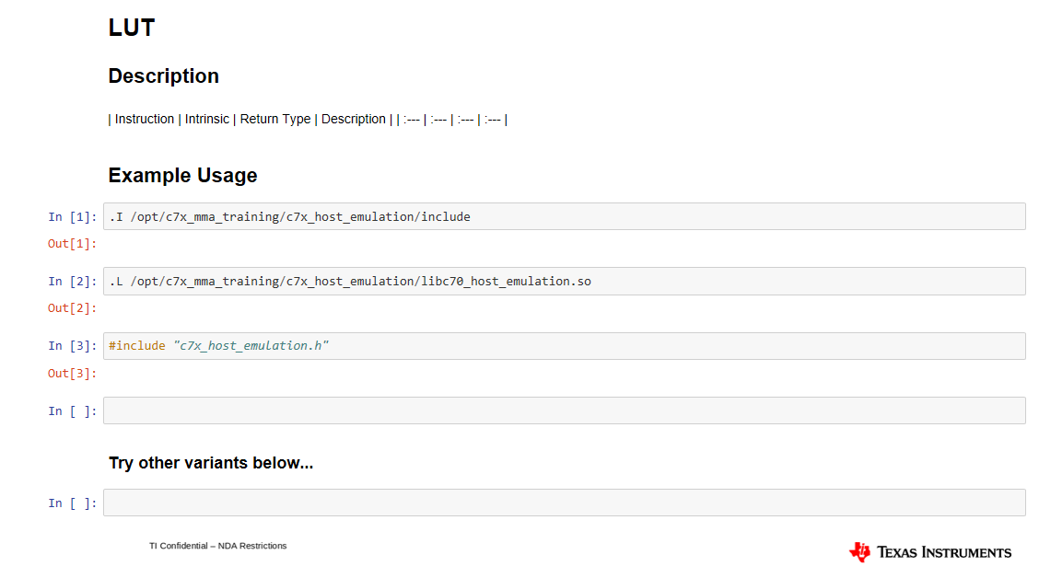The height and width of the screenshot is (578, 1039).
Task: Click the Out[2] output prompt
Action: [x=72, y=308]
